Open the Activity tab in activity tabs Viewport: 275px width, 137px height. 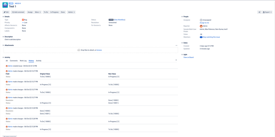(x=39, y=61)
